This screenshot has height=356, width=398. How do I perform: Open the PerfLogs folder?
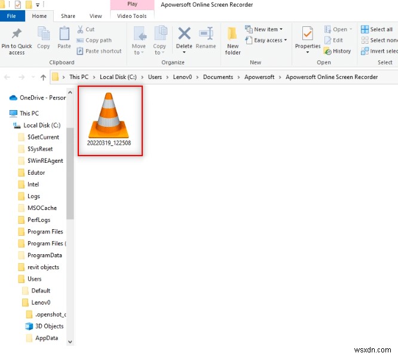35,220
